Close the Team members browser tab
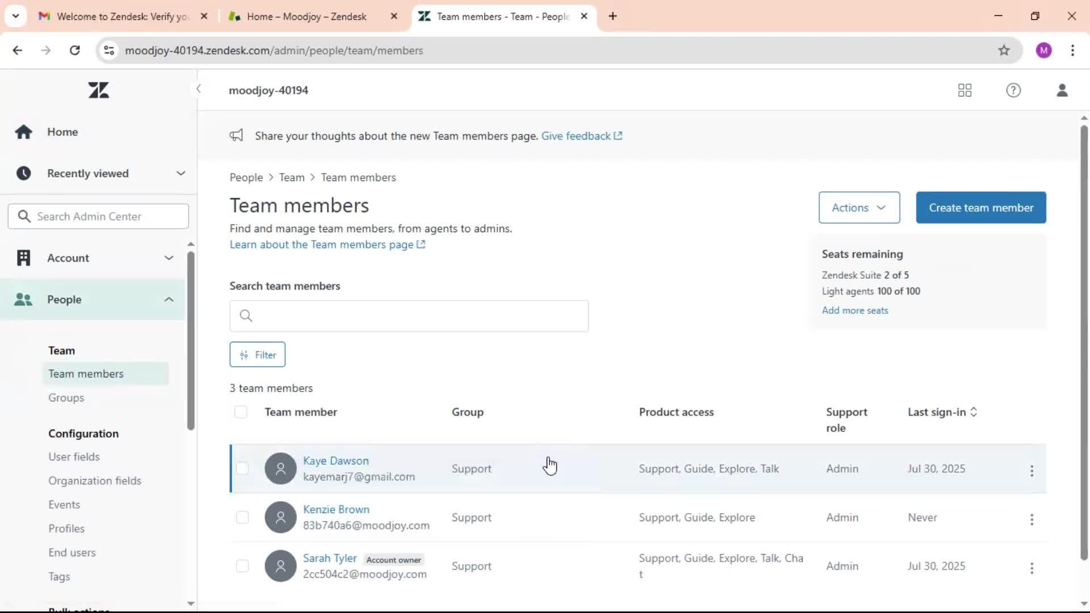 (584, 16)
